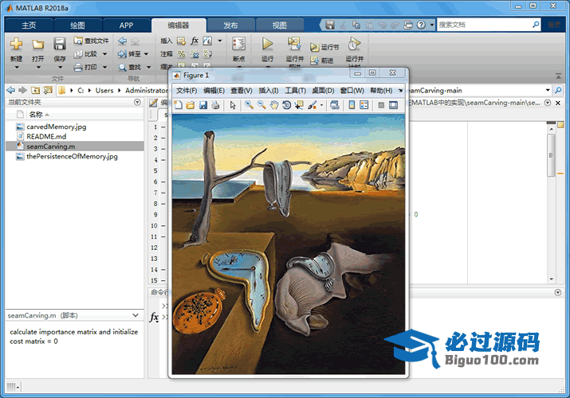
Task: Click the quick access copy icon
Action: [356, 25]
